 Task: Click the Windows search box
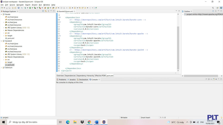click(32, 122)
